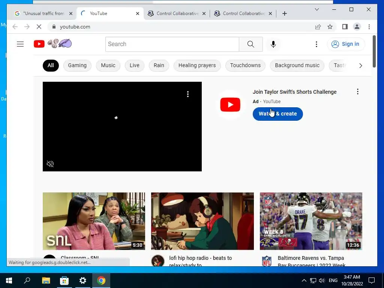Open the lofi channel avatar icon
Screen dimensions: 384x288
coord(158,261)
